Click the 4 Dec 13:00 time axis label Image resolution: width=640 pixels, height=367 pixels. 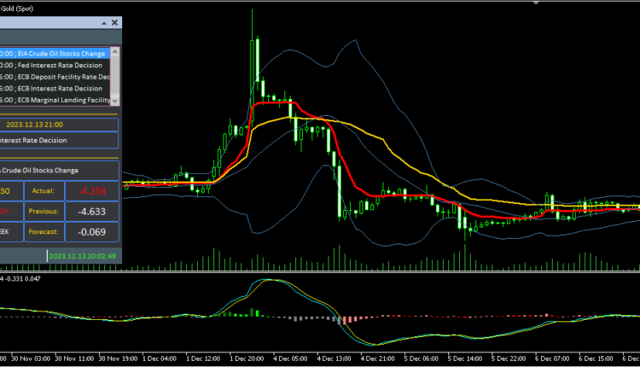pos(335,359)
